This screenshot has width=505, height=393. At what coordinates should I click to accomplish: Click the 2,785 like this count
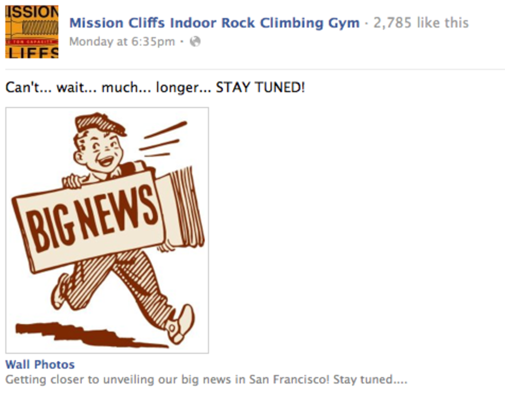[x=421, y=23]
